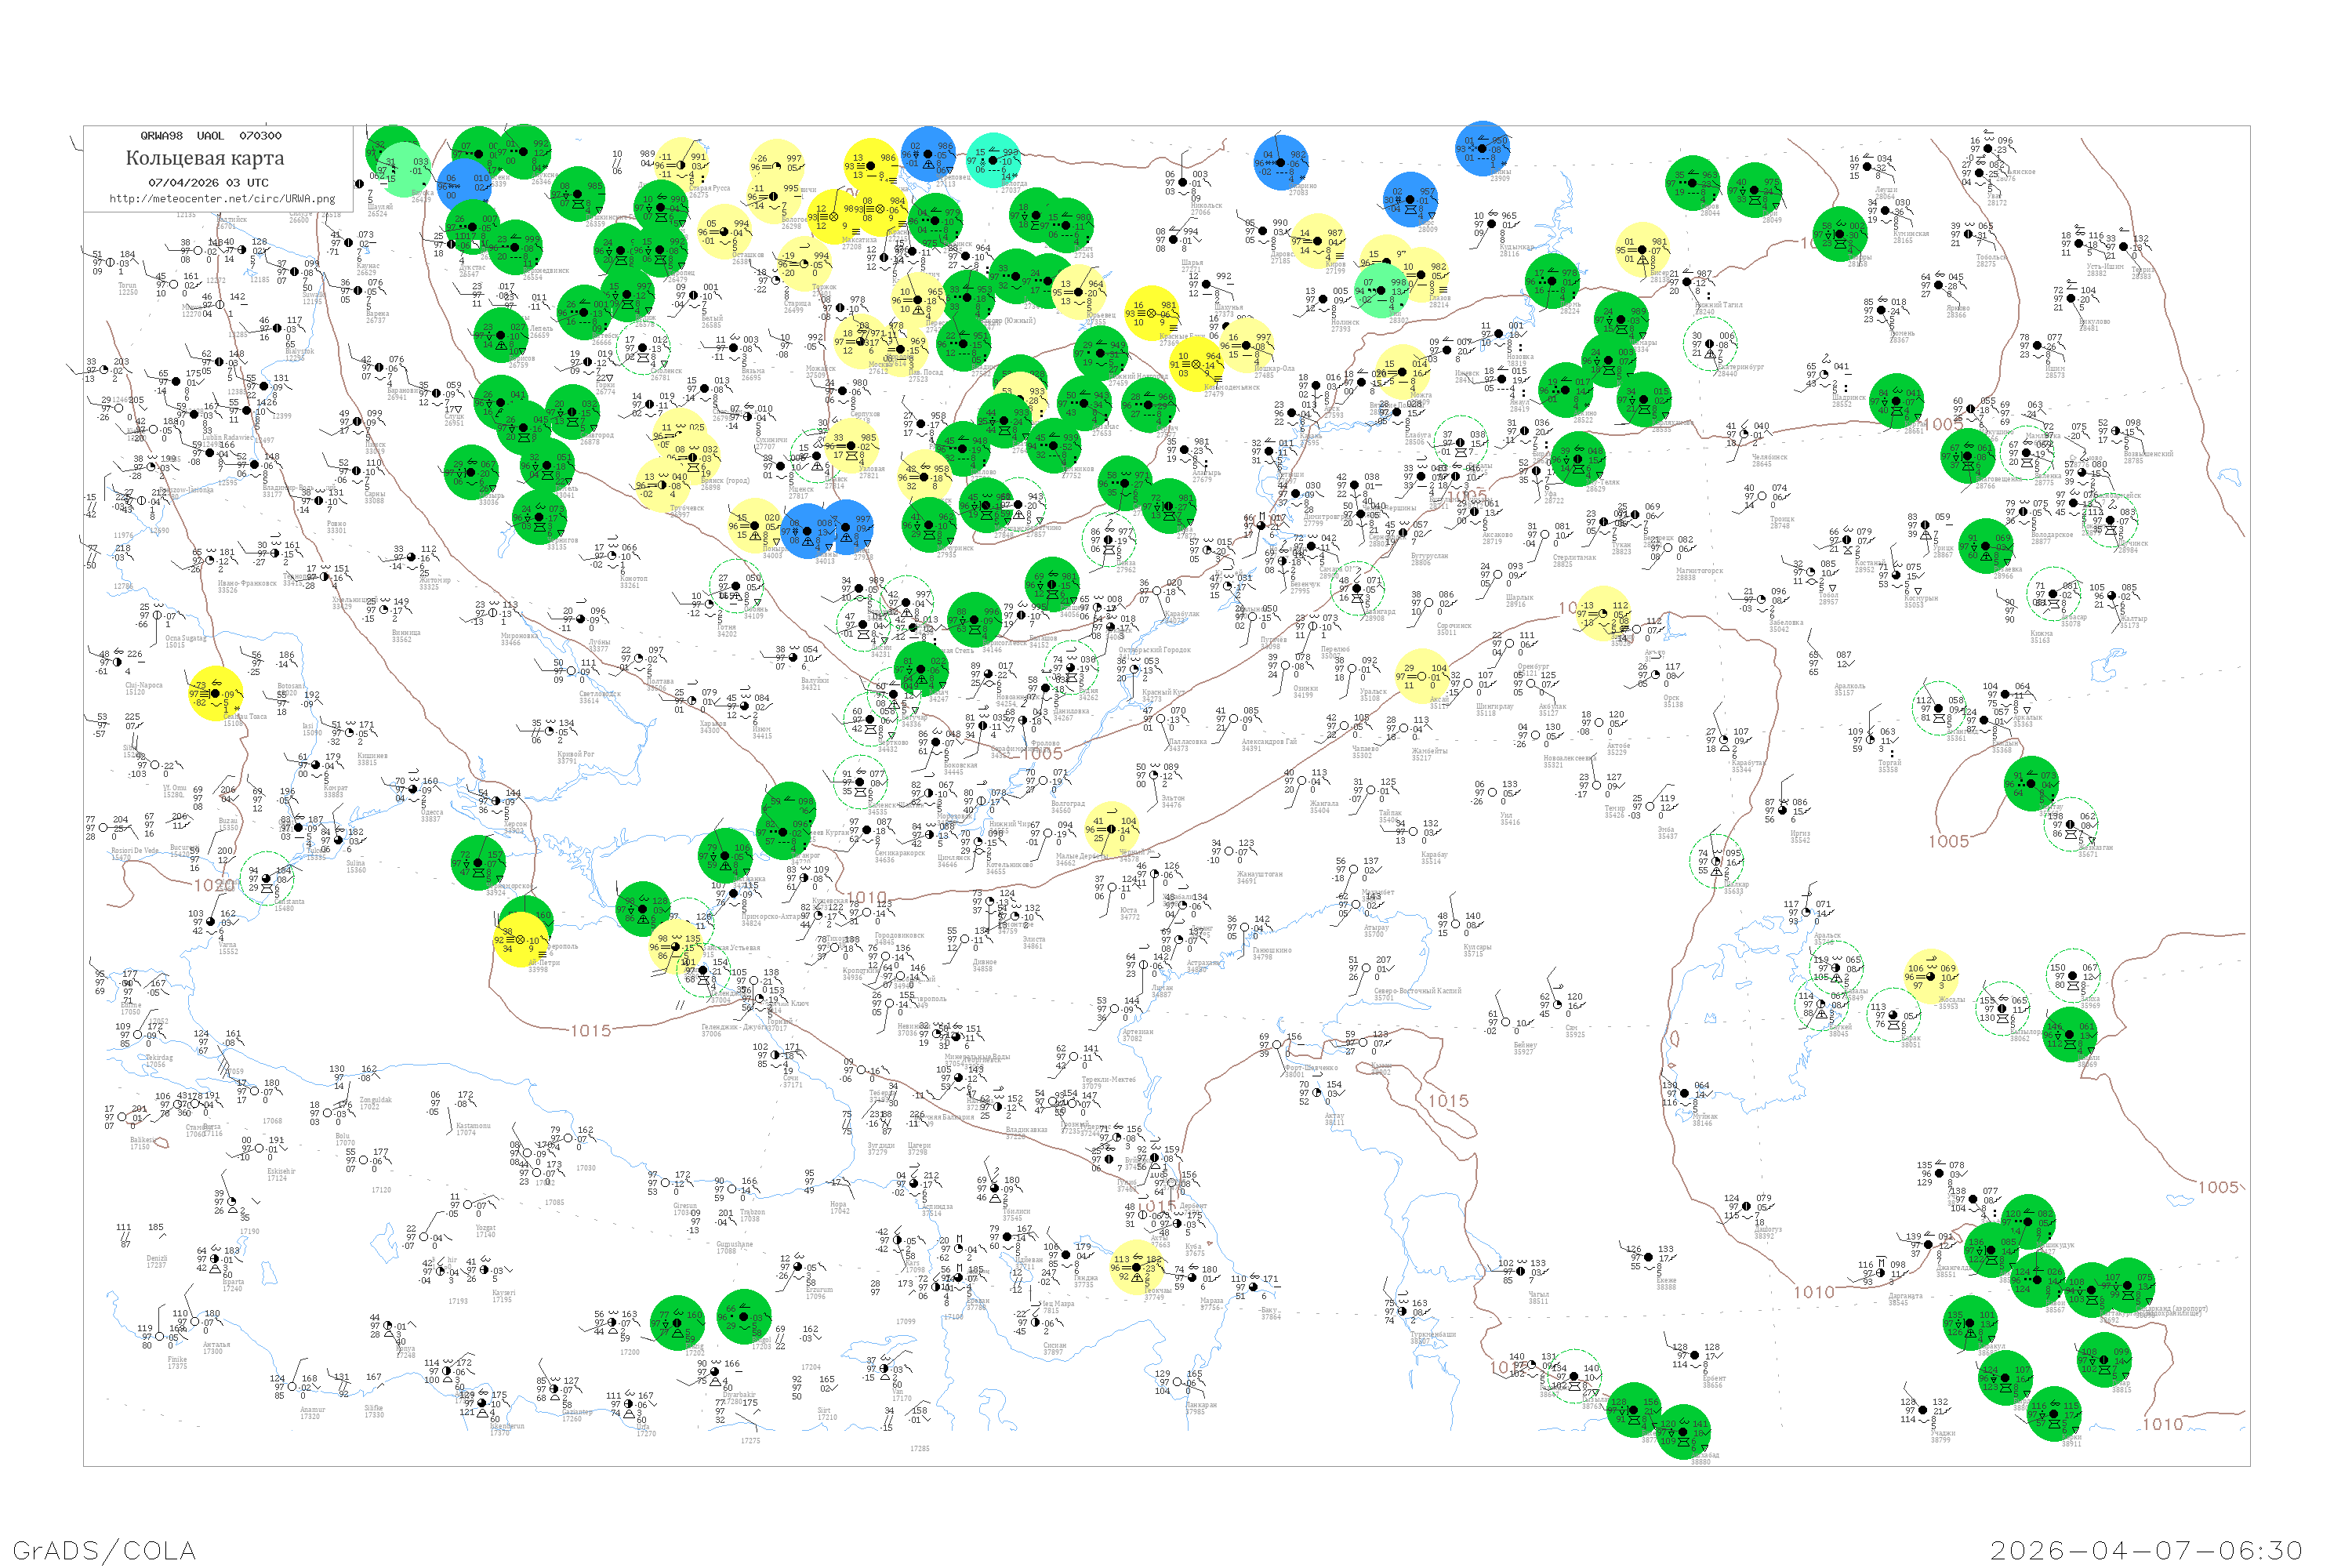Click the 2026-04-07-06:30 timestamp

tap(2147, 1549)
